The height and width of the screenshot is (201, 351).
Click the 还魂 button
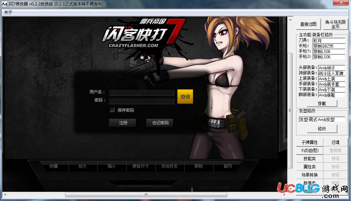pos(336,142)
